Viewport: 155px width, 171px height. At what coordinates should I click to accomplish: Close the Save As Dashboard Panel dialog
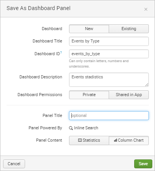(146, 9)
